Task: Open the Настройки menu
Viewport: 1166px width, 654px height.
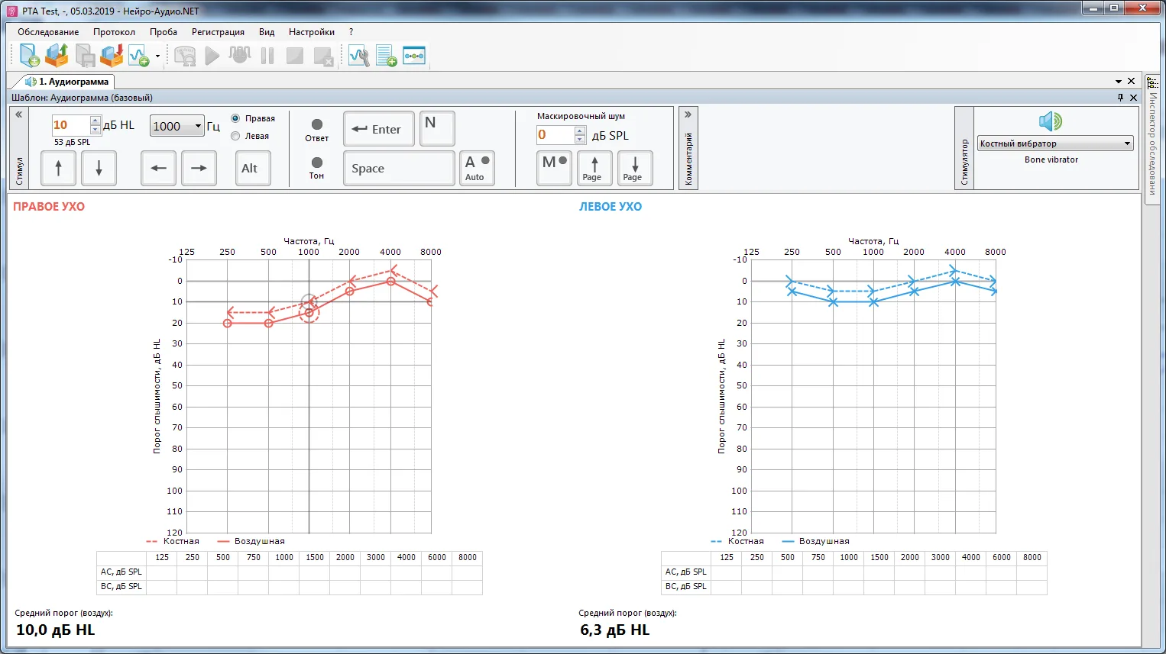Action: click(312, 32)
